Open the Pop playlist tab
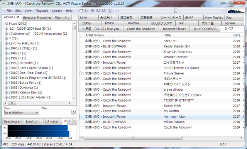 pos(234,17)
